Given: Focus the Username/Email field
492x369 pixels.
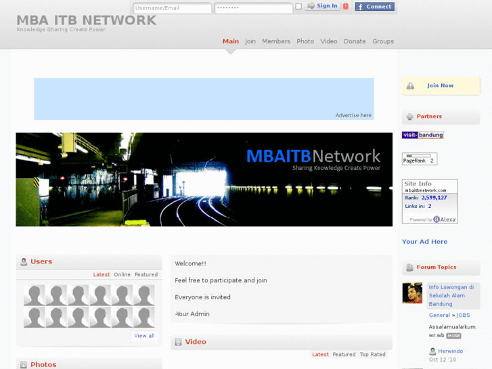Looking at the screenshot, I should [172, 8].
